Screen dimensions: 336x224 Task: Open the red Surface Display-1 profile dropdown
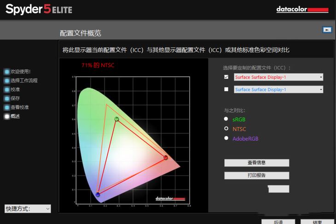278,77
